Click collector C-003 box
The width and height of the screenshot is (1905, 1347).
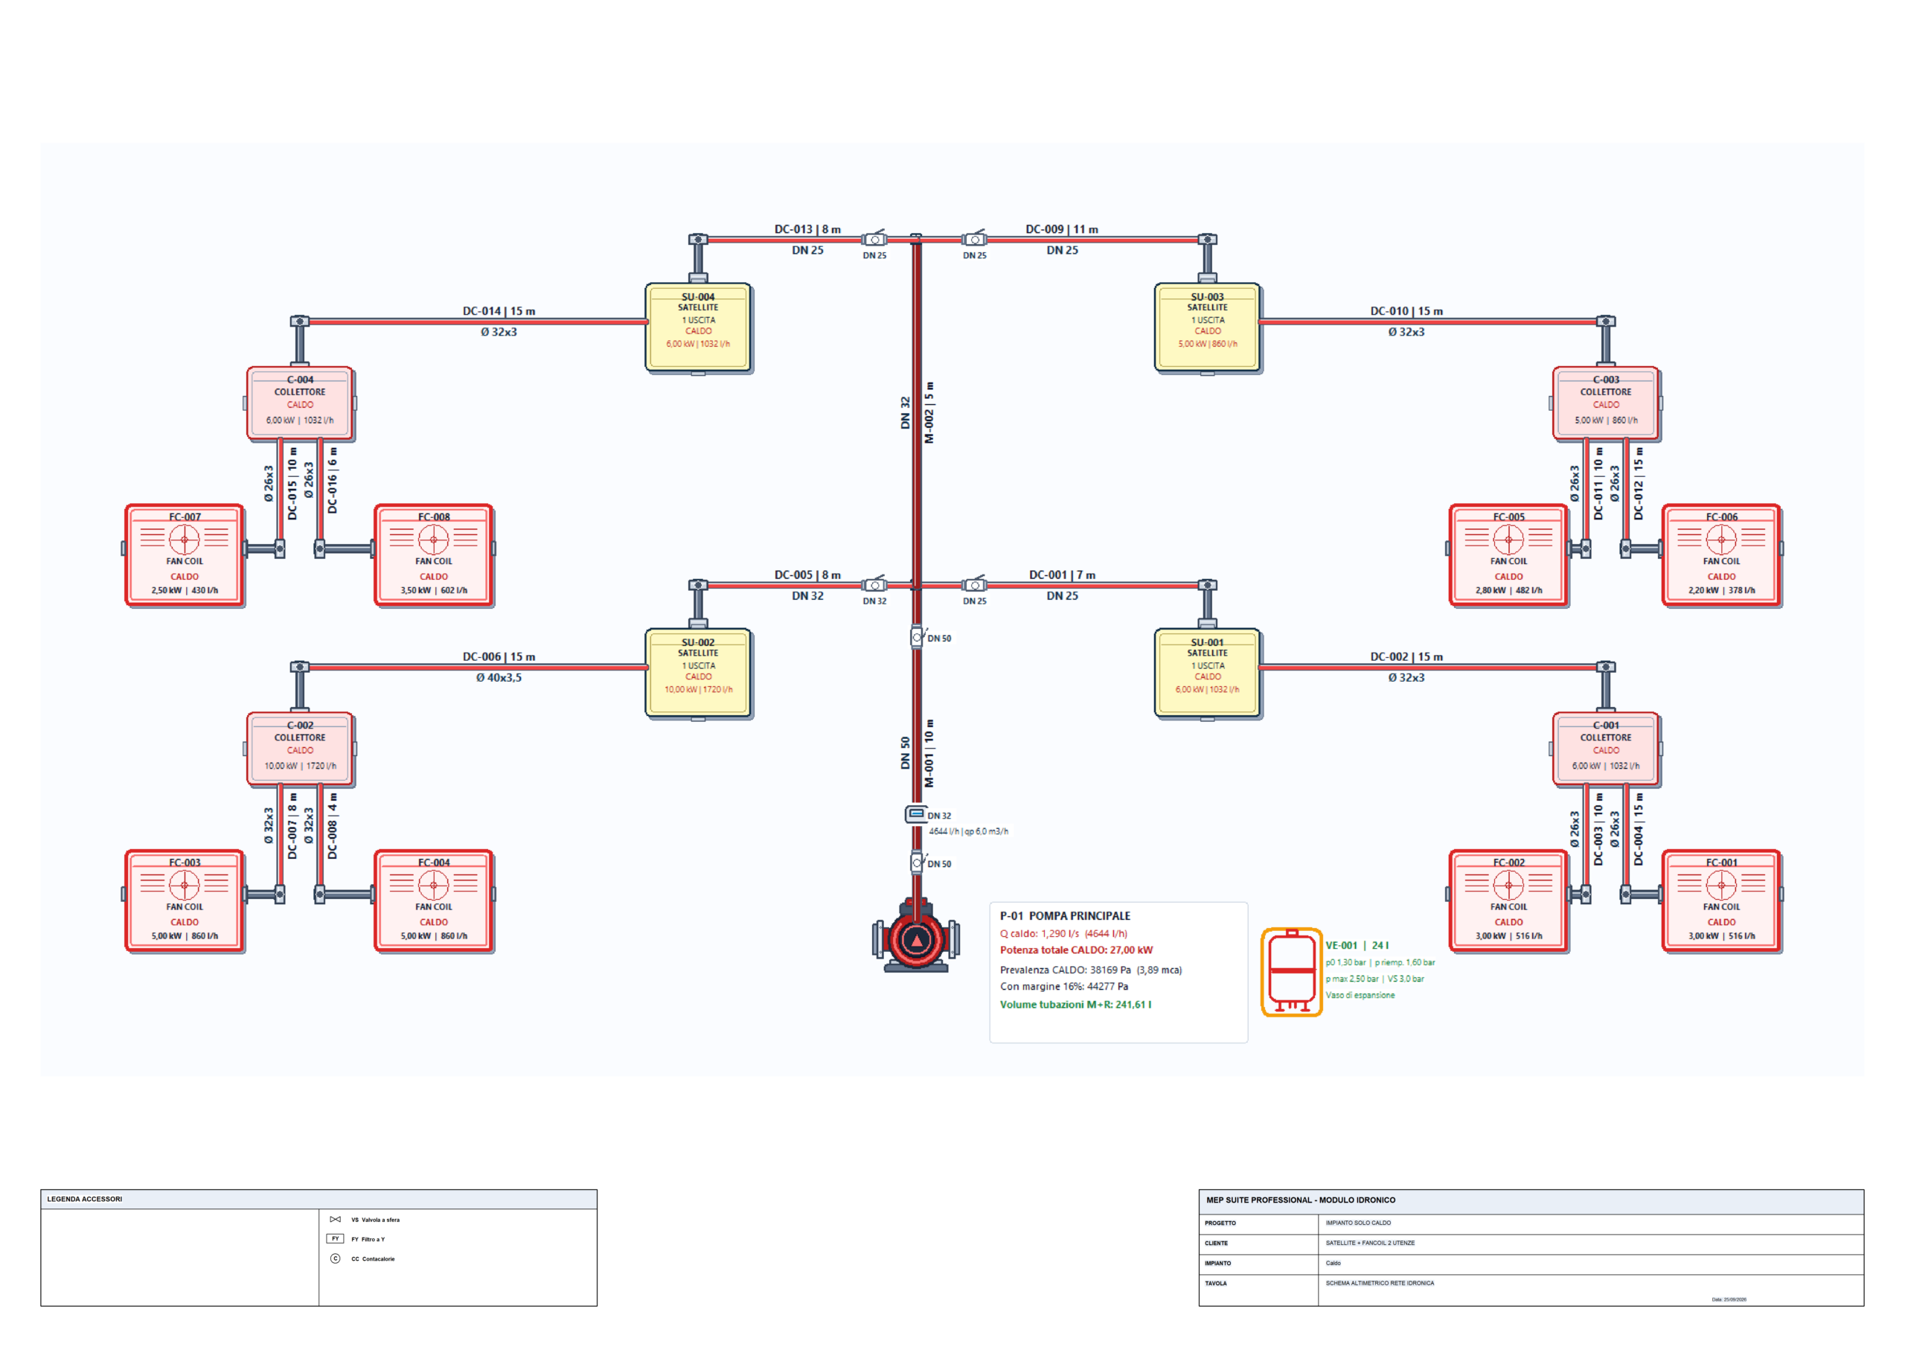click(x=1607, y=403)
